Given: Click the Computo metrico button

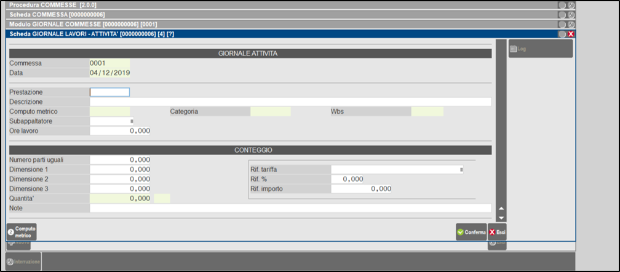Looking at the screenshot, I should click(22, 232).
